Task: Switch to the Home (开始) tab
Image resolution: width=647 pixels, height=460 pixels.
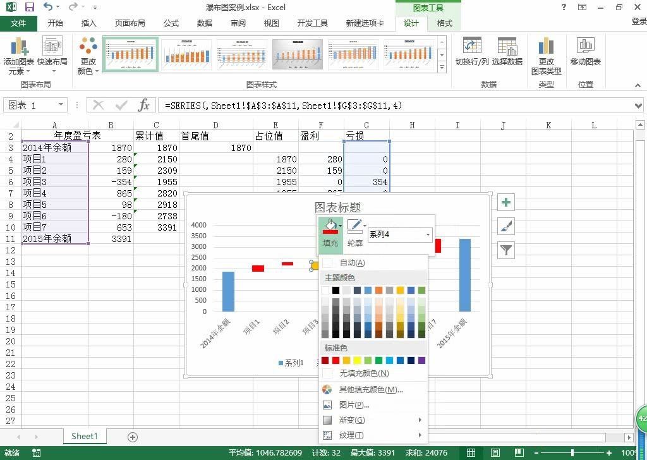Action: (56, 23)
